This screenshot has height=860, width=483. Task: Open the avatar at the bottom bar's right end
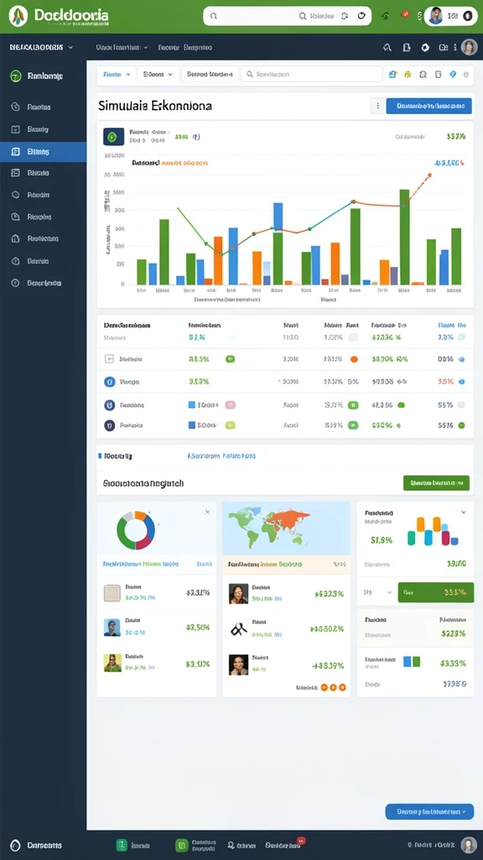[x=469, y=845]
